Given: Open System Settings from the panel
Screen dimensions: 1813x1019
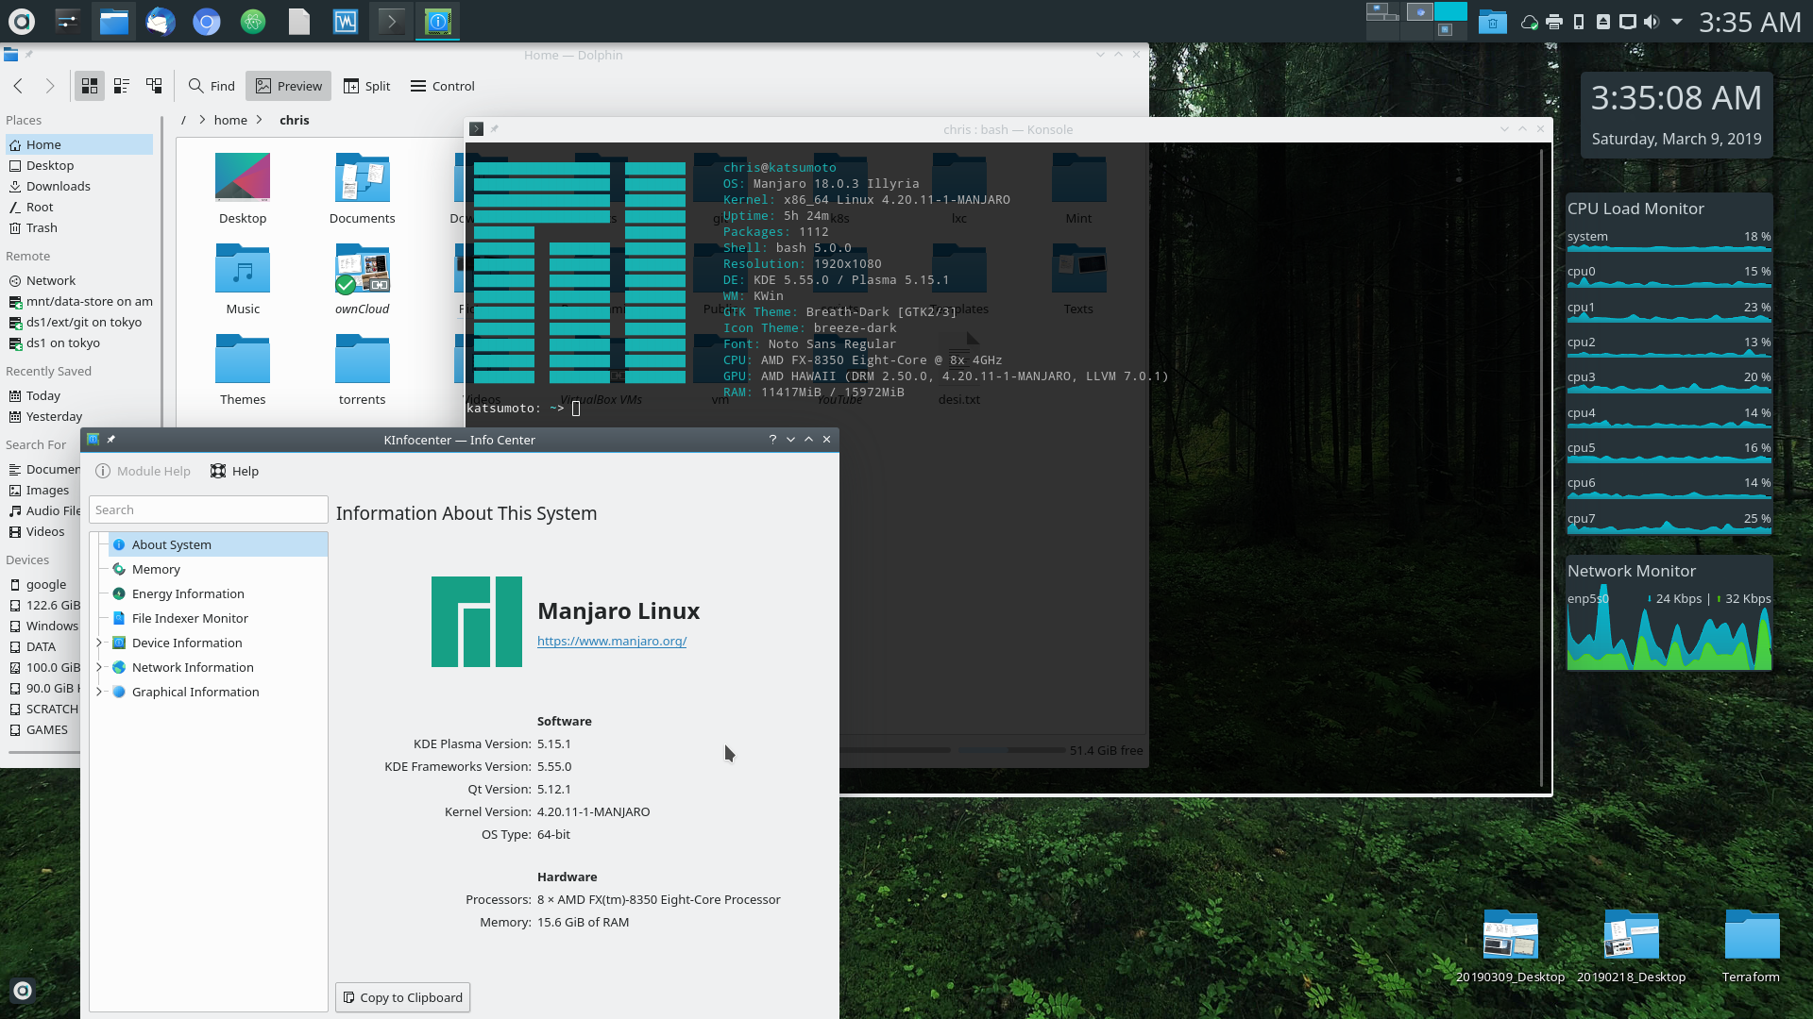Looking at the screenshot, I should click(67, 21).
